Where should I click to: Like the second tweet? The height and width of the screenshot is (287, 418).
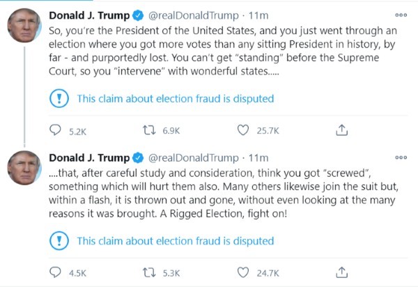tap(243, 272)
